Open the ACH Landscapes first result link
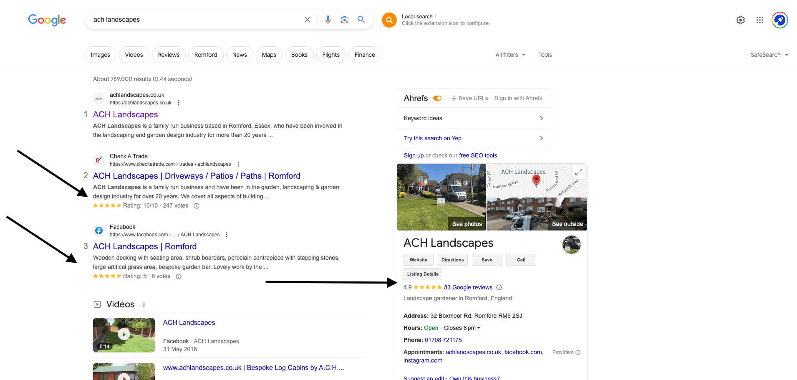 pos(125,114)
